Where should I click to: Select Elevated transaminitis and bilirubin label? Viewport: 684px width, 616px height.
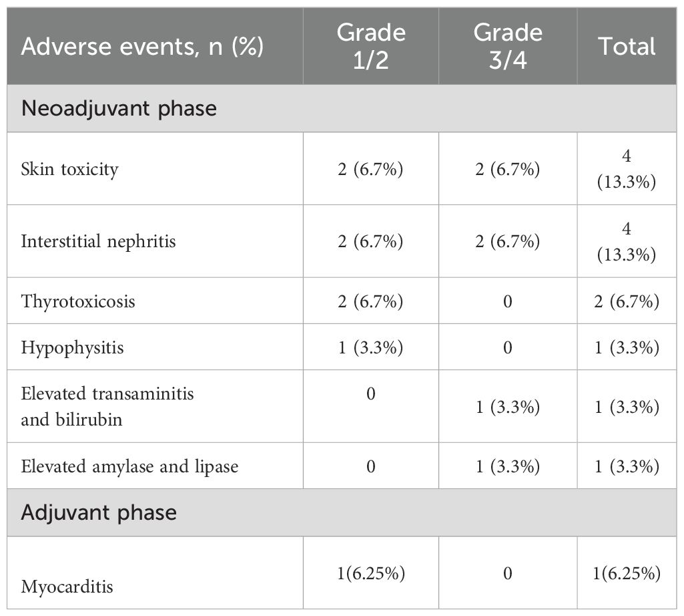107,407
